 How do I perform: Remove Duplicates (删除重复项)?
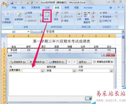[x=87, y=18]
